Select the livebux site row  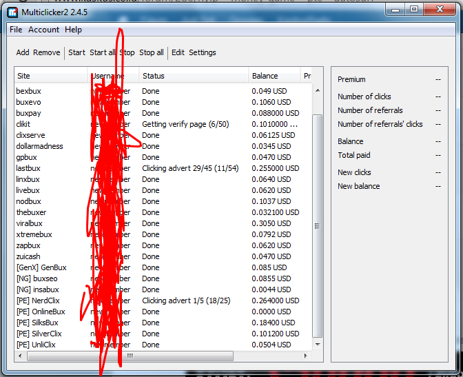coord(163,190)
